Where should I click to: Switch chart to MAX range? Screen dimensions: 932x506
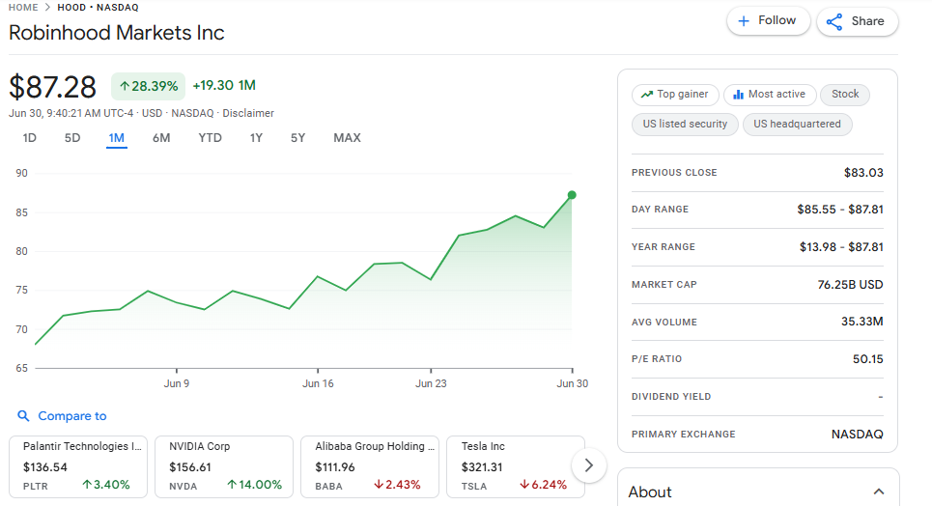tap(347, 138)
